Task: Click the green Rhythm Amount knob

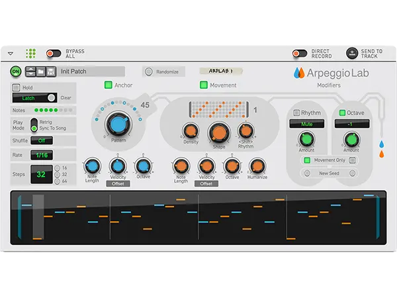Action: pyautogui.click(x=306, y=139)
